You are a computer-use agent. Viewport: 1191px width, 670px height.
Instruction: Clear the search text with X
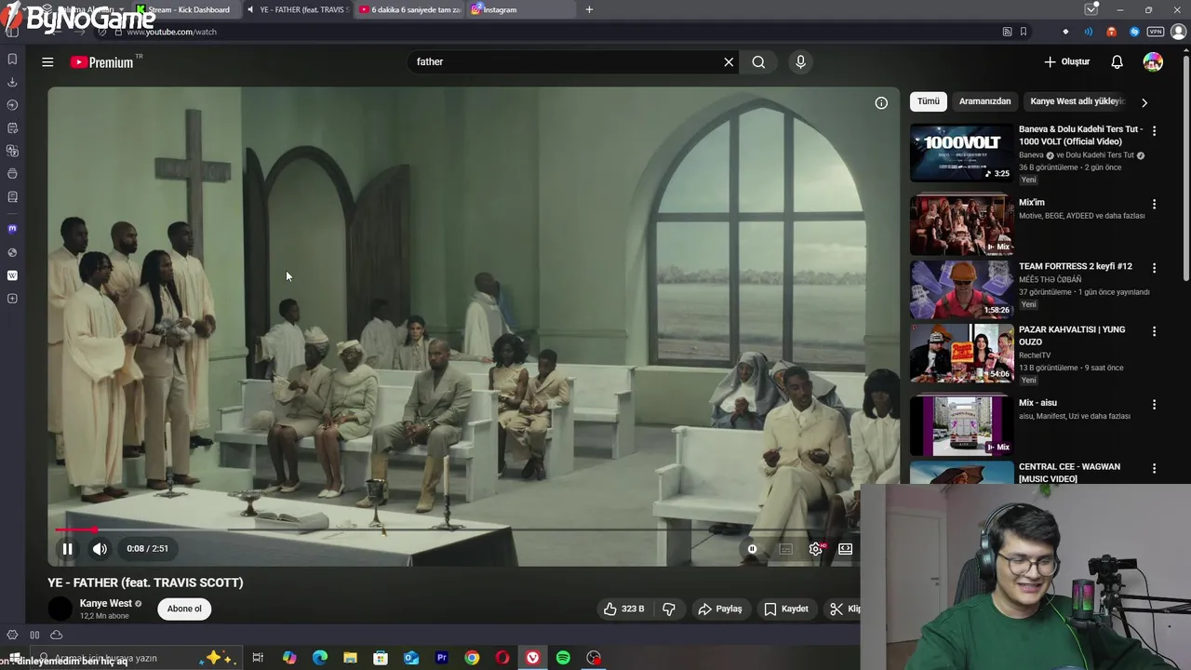pyautogui.click(x=729, y=62)
